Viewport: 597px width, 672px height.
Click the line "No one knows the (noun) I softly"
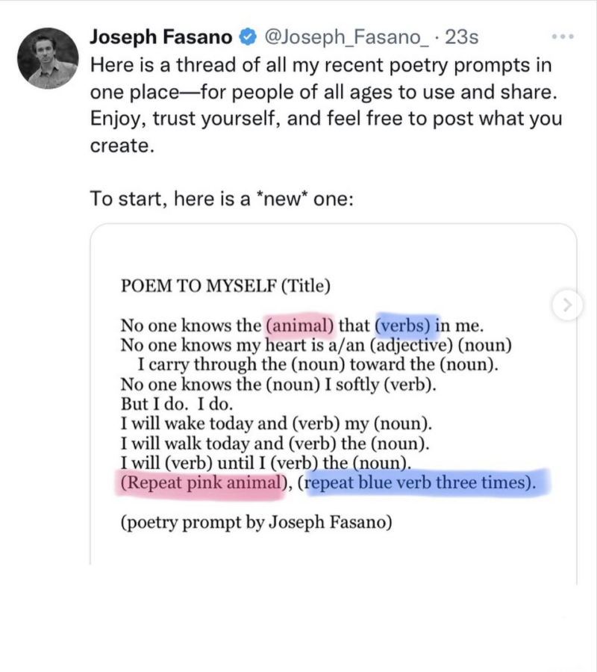(278, 385)
